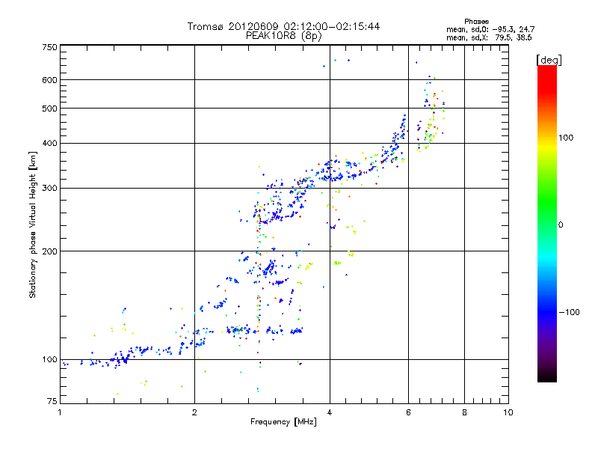This screenshot has height=449, width=598.
Task: Click the colorbar tick label '0'
Action: 560,225
